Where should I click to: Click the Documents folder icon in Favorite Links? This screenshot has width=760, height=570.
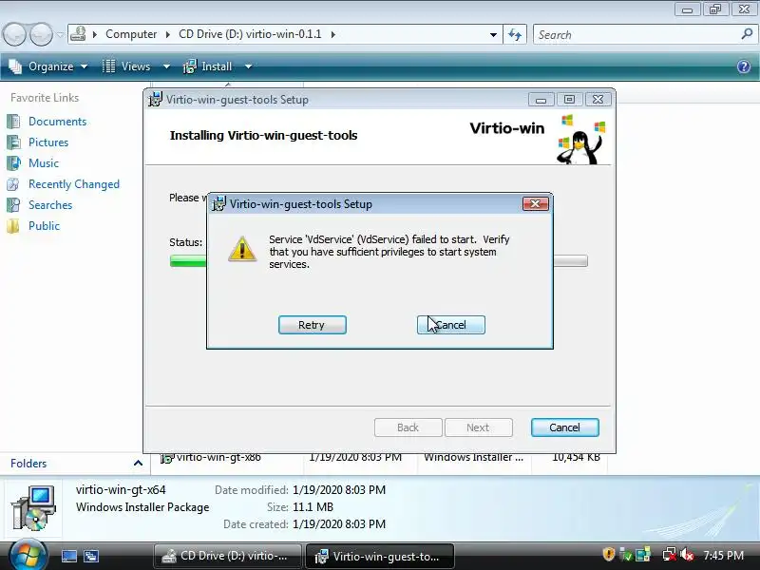[13, 122]
